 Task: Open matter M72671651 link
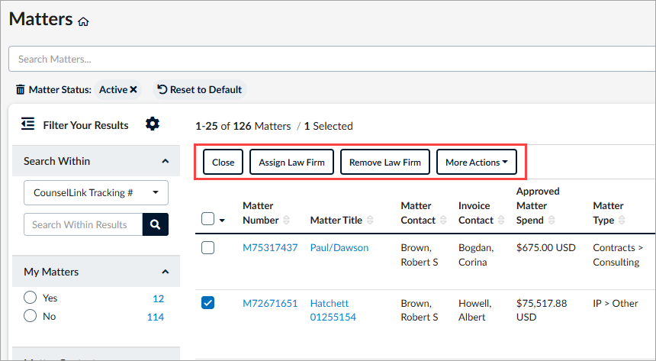(270, 303)
